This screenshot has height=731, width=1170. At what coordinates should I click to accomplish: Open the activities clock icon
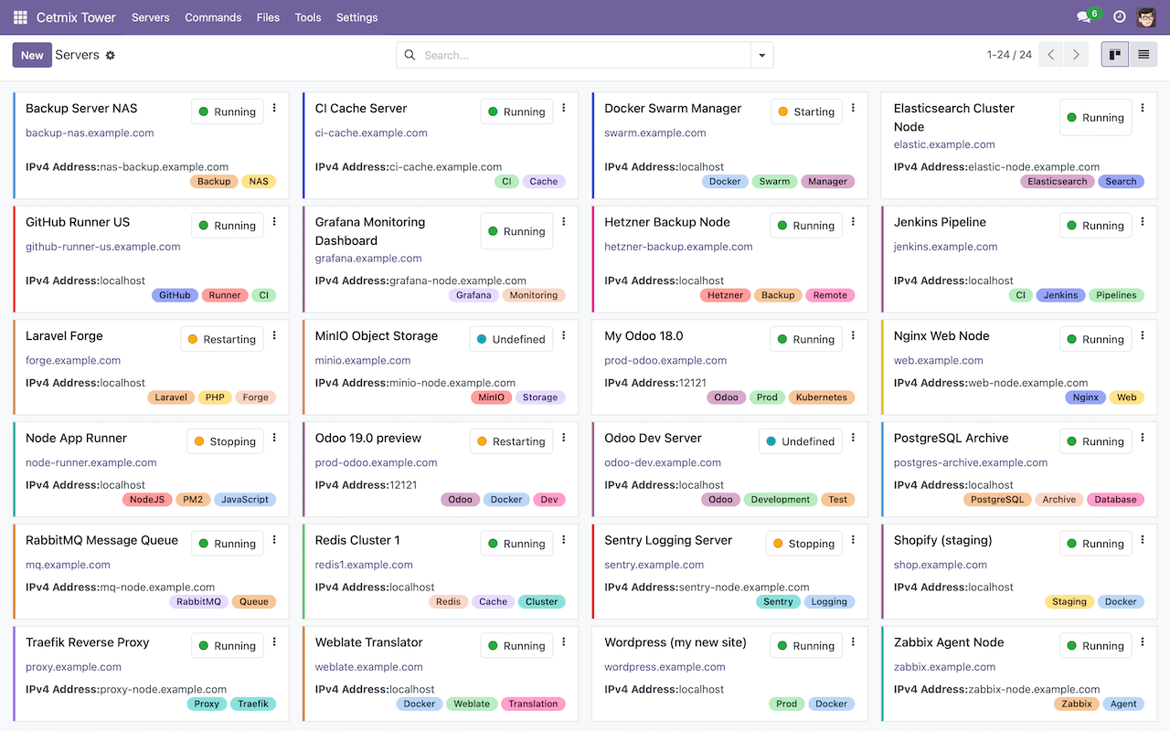[1119, 17]
